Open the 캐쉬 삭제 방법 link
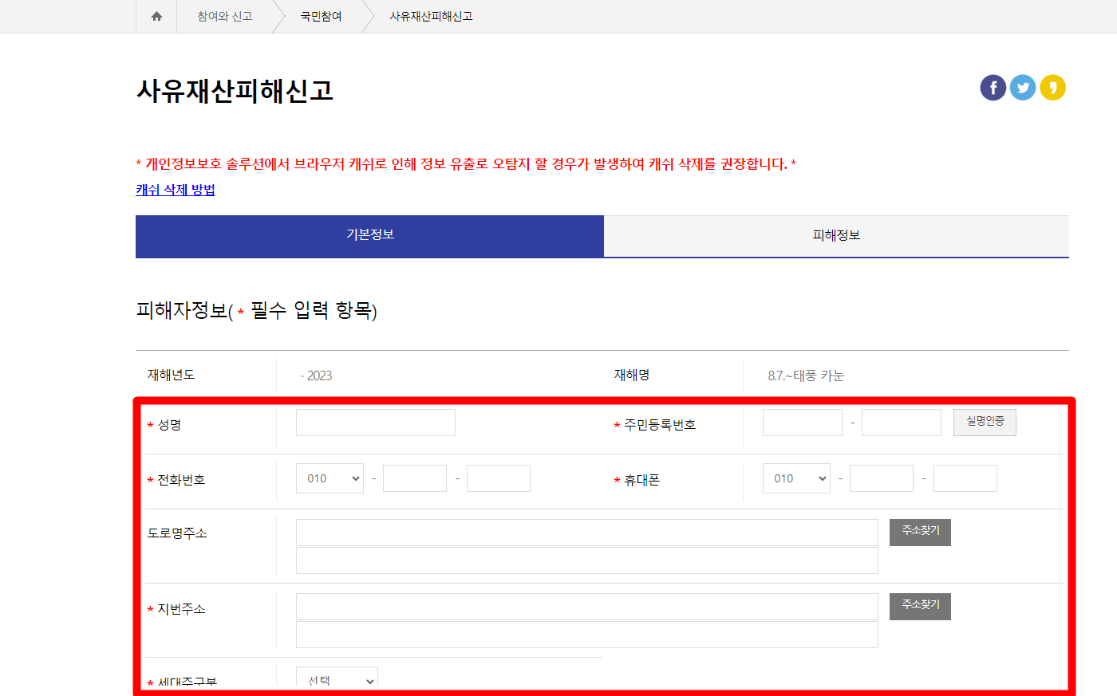1117x696 pixels. pyautogui.click(x=176, y=190)
